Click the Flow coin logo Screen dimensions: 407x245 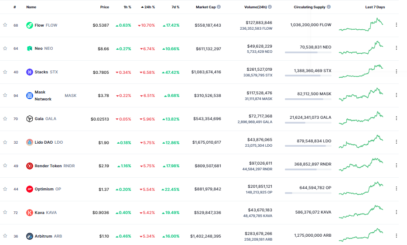pos(30,25)
